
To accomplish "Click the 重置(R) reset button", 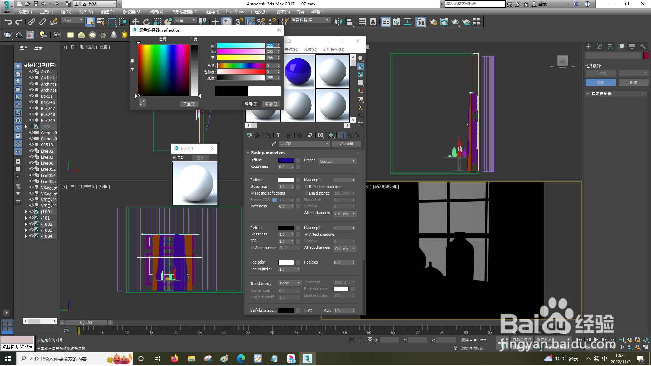I will pyautogui.click(x=189, y=104).
